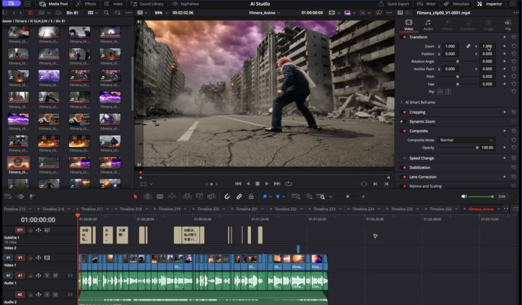Enable the trim edit mode tool
The width and height of the screenshot is (522, 305).
[148, 196]
